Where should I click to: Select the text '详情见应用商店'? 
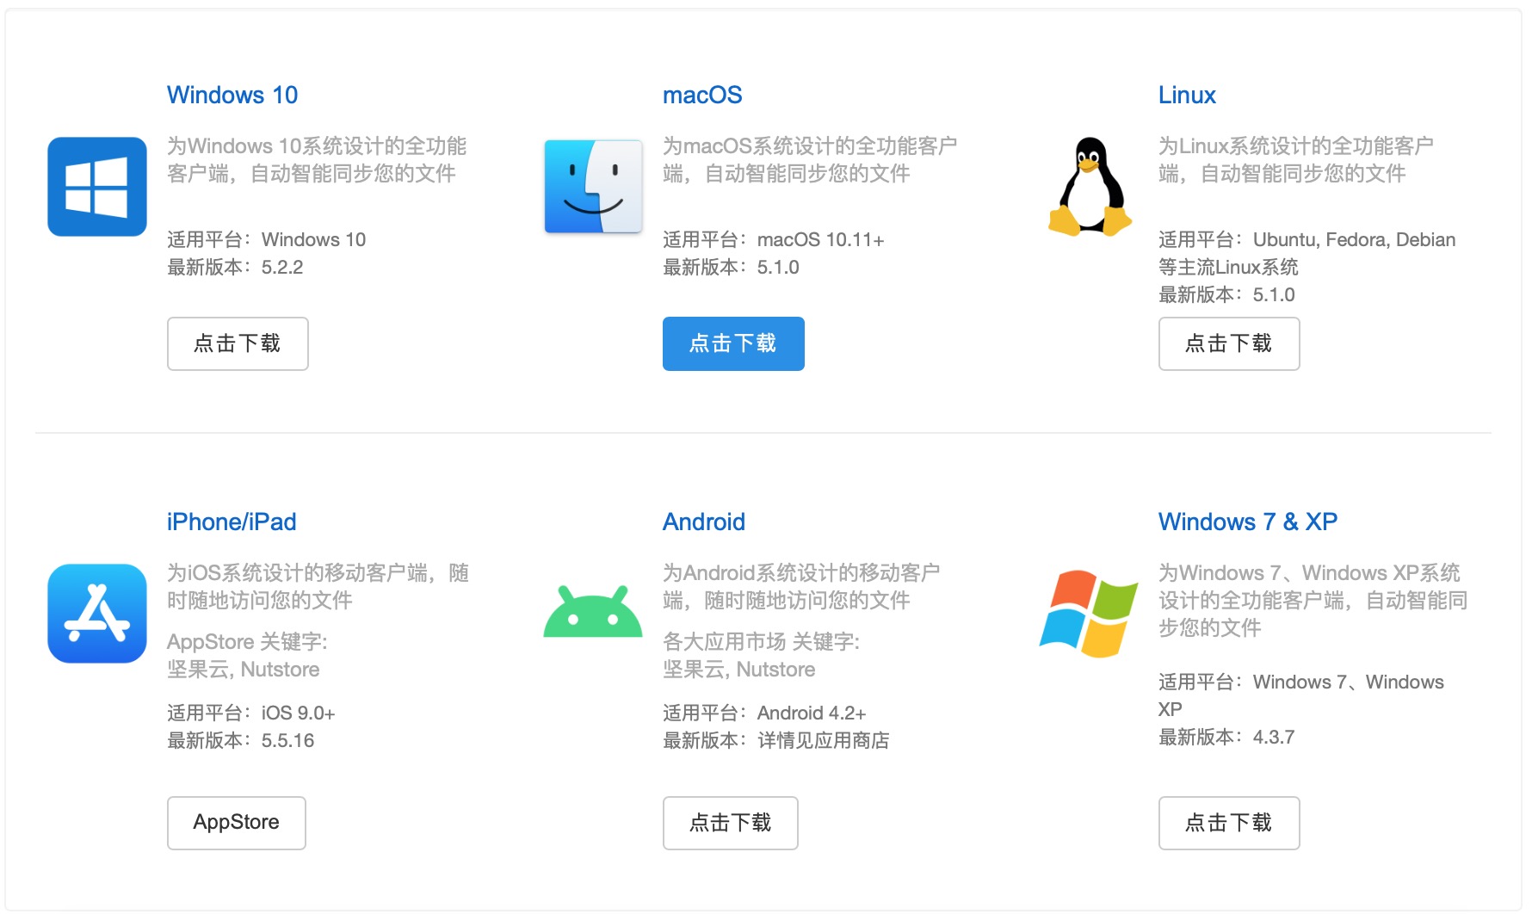click(x=824, y=741)
